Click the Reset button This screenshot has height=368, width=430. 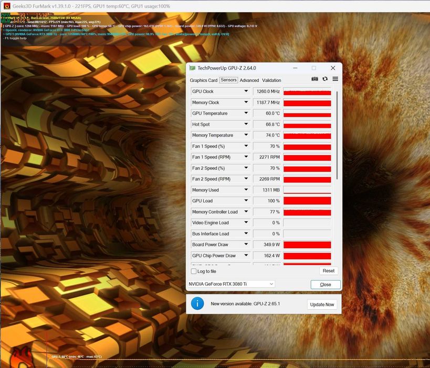(x=329, y=271)
